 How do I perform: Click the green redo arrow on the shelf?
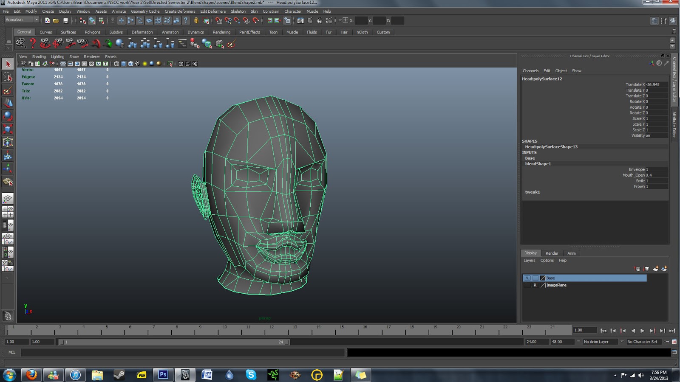pos(109,42)
